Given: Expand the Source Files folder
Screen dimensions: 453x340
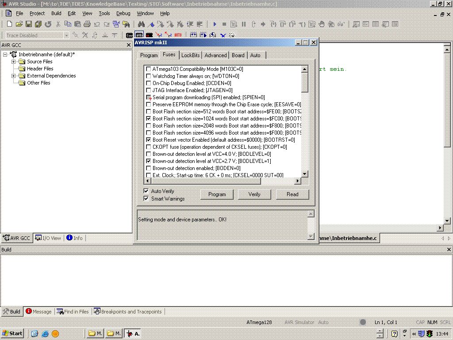Looking at the screenshot, I should click(14, 62).
